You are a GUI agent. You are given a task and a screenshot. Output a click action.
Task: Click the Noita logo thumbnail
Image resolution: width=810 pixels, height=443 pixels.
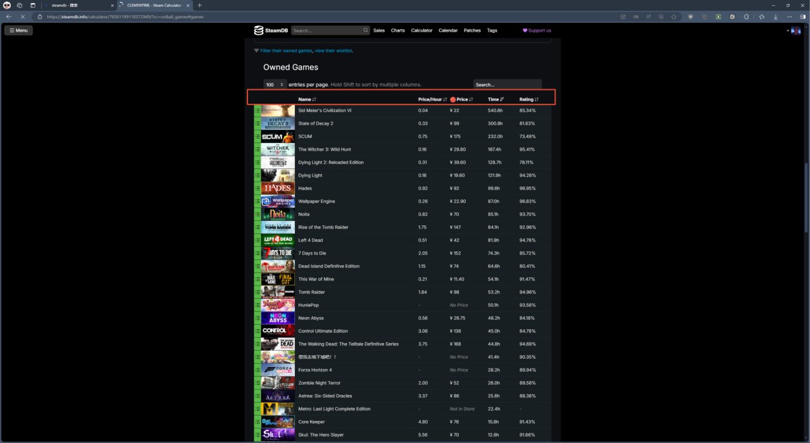coord(278,215)
